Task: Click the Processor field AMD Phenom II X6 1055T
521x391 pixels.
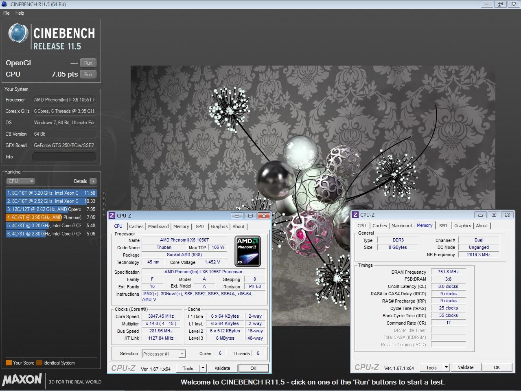Action: pos(64,100)
